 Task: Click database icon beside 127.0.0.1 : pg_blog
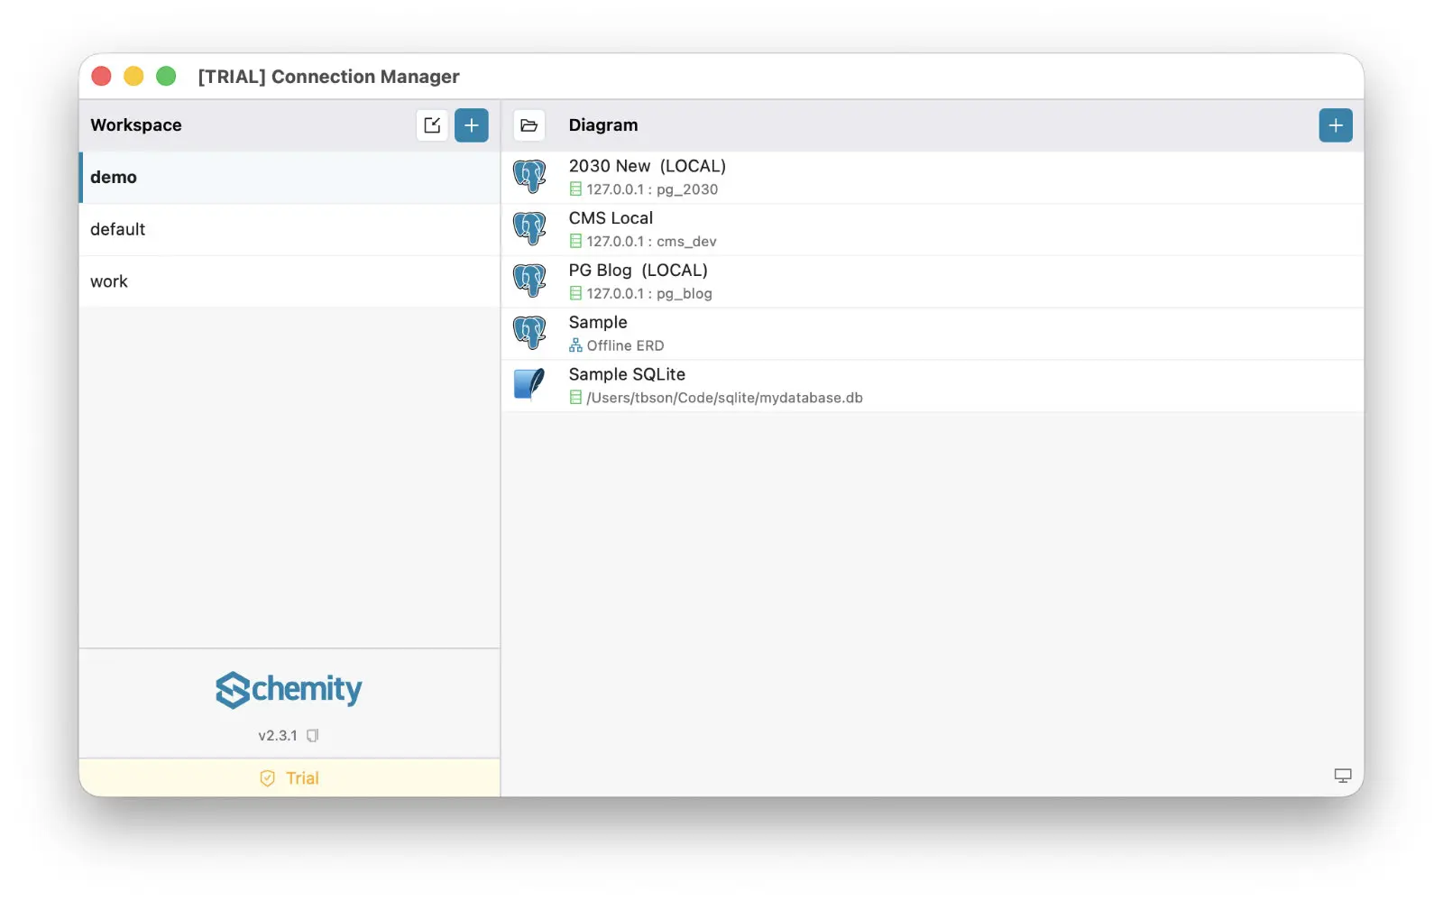(x=575, y=294)
